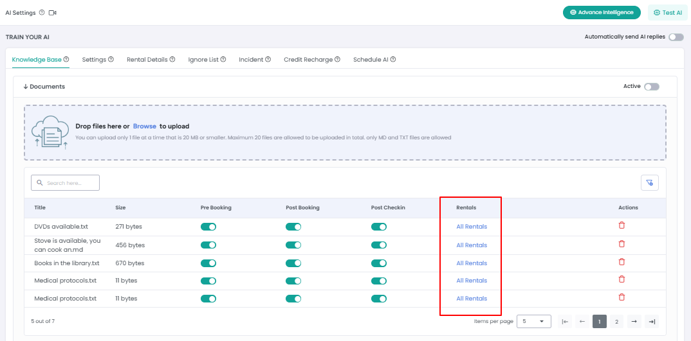This screenshot has width=691, height=341.
Task: Go to the Credit Recharge tab
Action: [308, 59]
